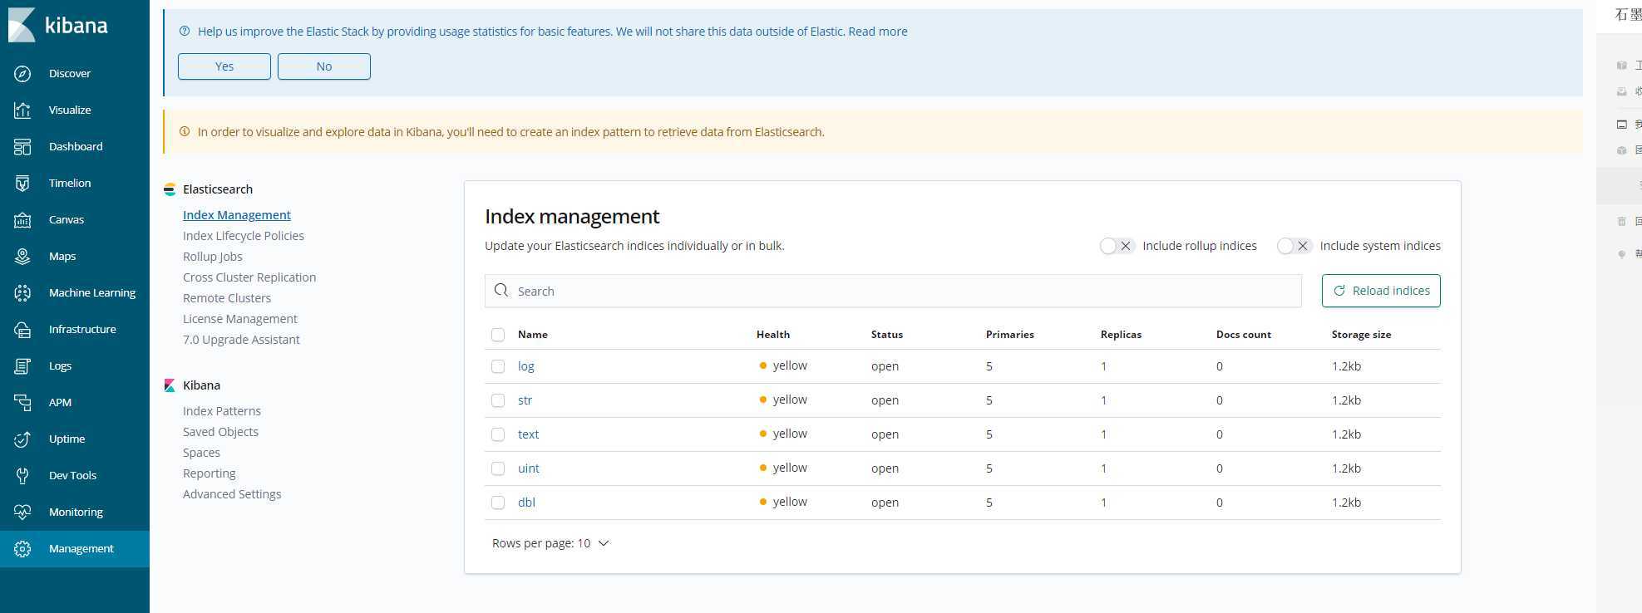1642x613 pixels.
Task: Open the uint index link
Action: (529, 468)
